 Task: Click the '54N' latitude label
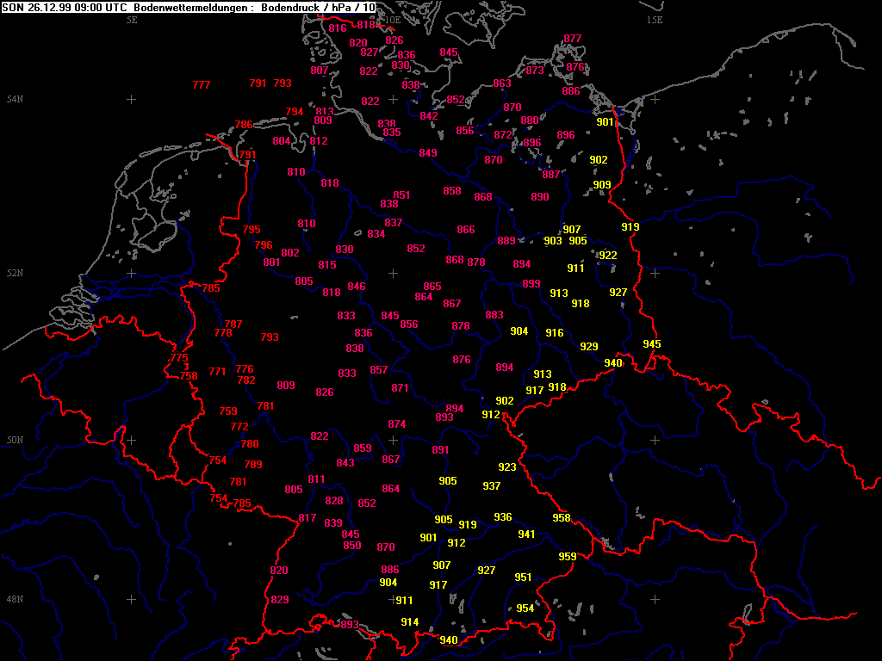(x=15, y=100)
